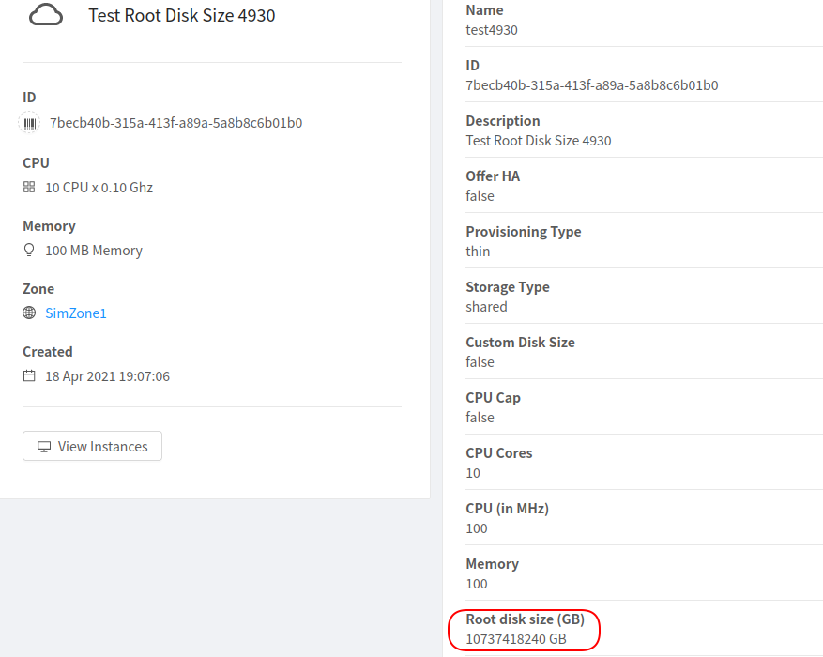Select the ID value in the details list
Image resolution: width=823 pixels, height=657 pixels.
point(592,85)
